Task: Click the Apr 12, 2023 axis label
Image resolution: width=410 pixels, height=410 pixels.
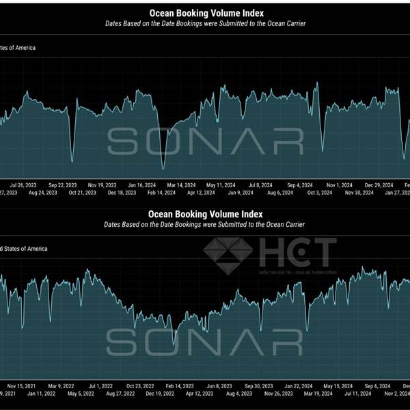Action: click(x=200, y=394)
